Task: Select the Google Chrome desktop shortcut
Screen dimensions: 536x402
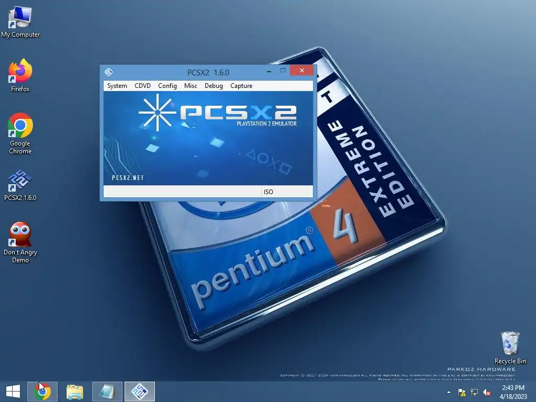Action: (20, 133)
